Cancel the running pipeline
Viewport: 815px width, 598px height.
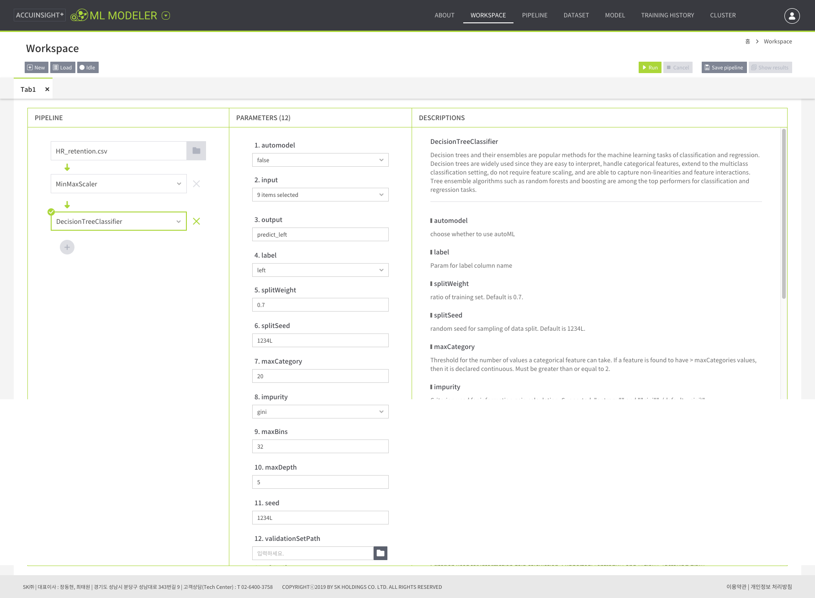[678, 68]
